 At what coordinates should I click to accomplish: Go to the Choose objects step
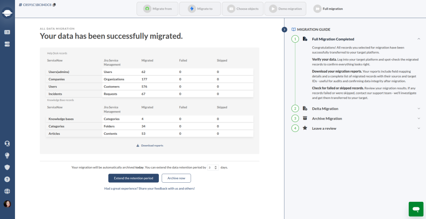pos(243,9)
